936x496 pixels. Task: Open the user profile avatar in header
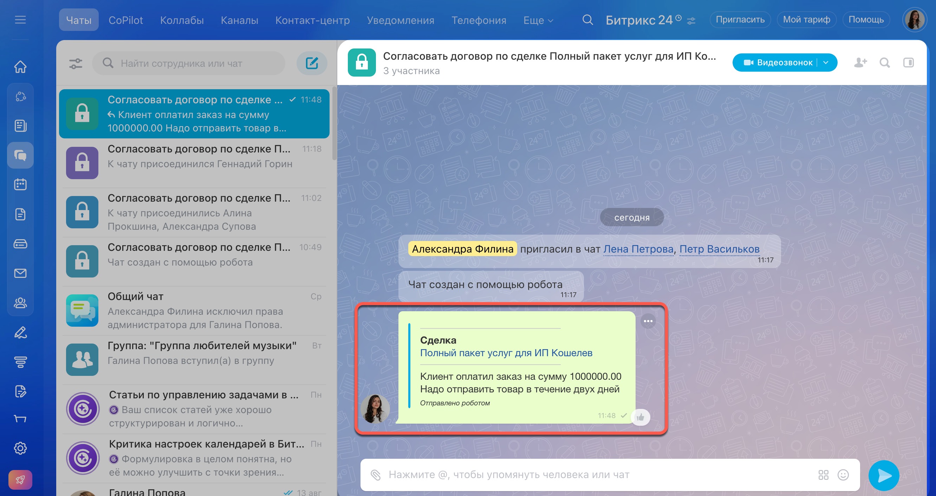[x=914, y=20]
